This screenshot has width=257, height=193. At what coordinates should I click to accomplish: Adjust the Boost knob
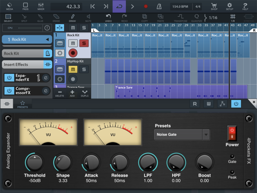click(x=204, y=162)
